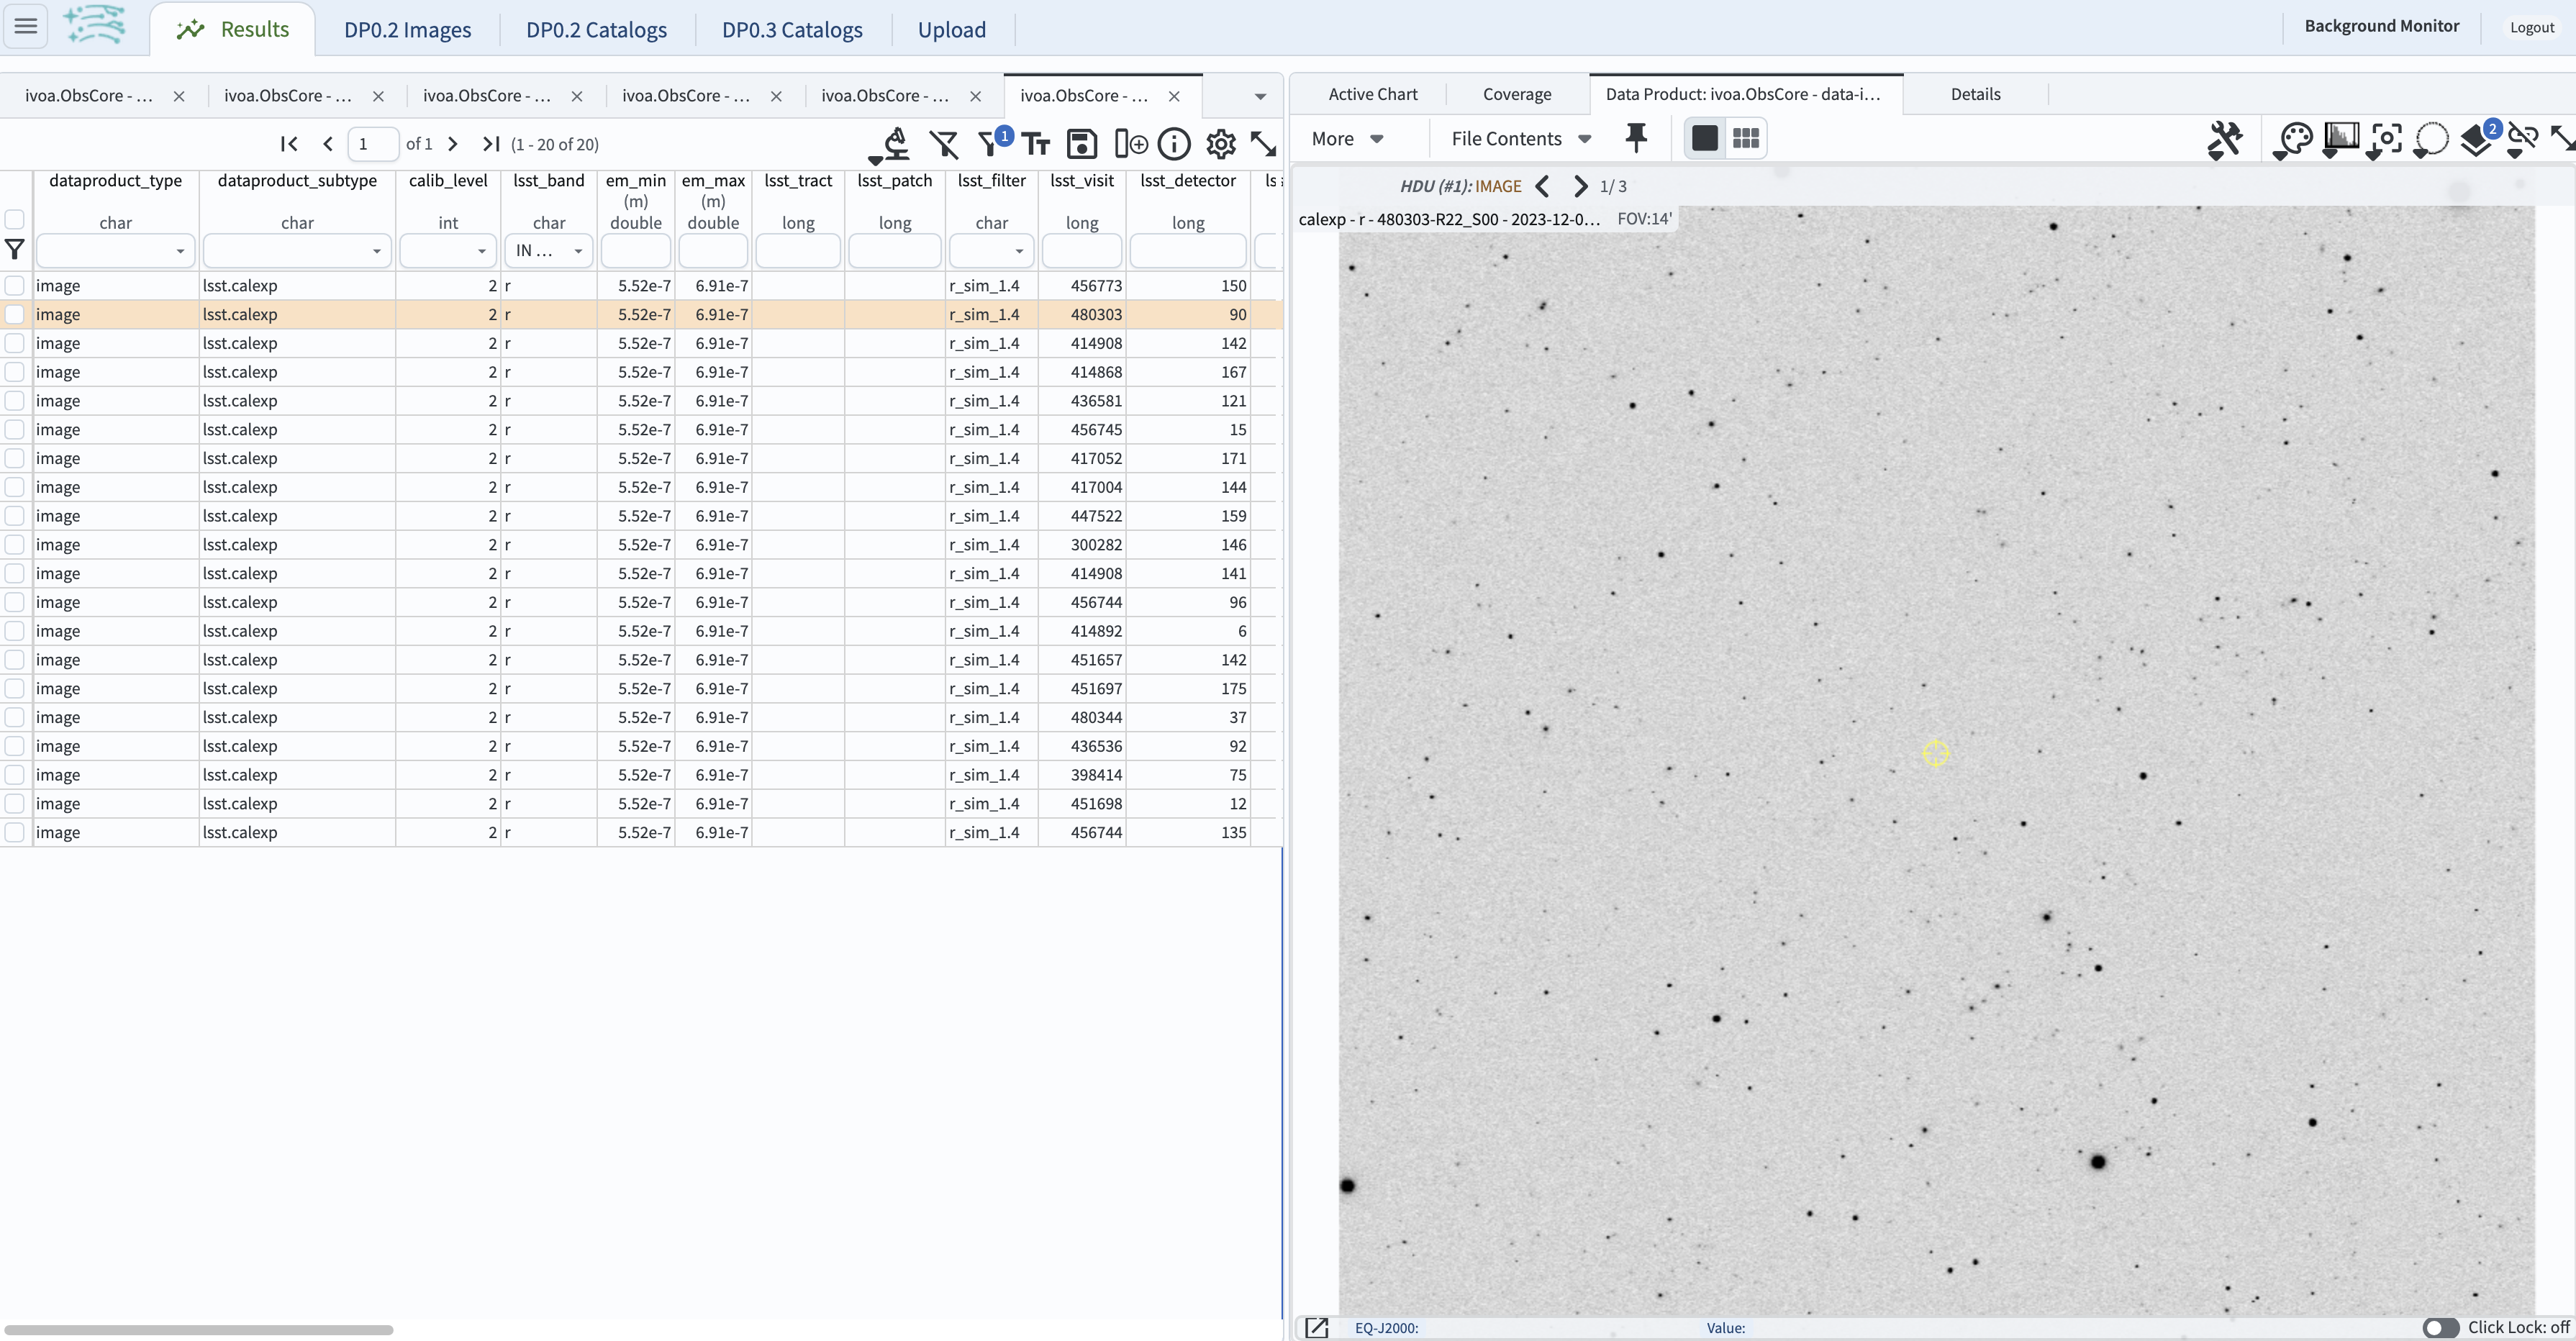Image resolution: width=2576 pixels, height=1341 pixels.
Task: Save the table with the floppy disk icon
Action: tap(1082, 143)
